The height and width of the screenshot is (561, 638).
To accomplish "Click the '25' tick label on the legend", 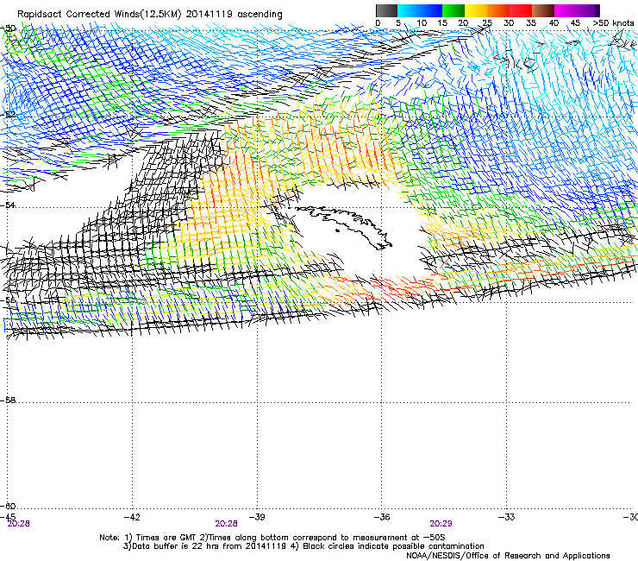I will [x=487, y=23].
